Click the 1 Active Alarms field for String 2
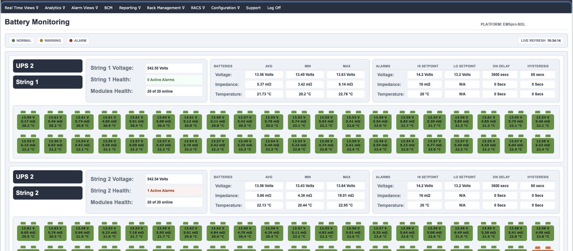This screenshot has height=251, width=573. pos(174,190)
